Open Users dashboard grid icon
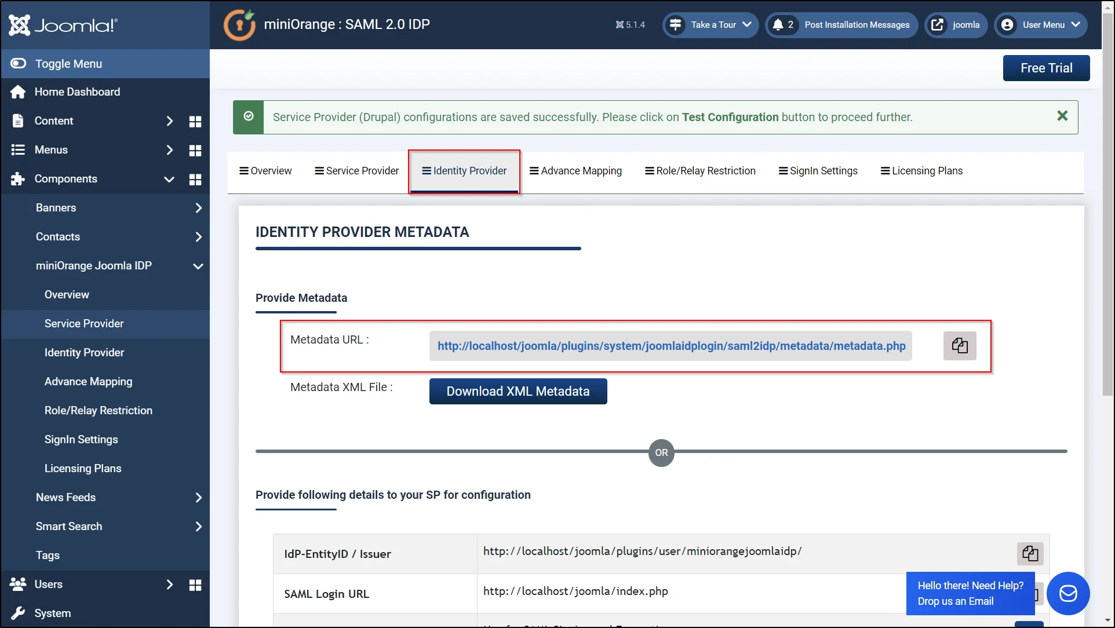This screenshot has width=1115, height=628. coord(195,585)
